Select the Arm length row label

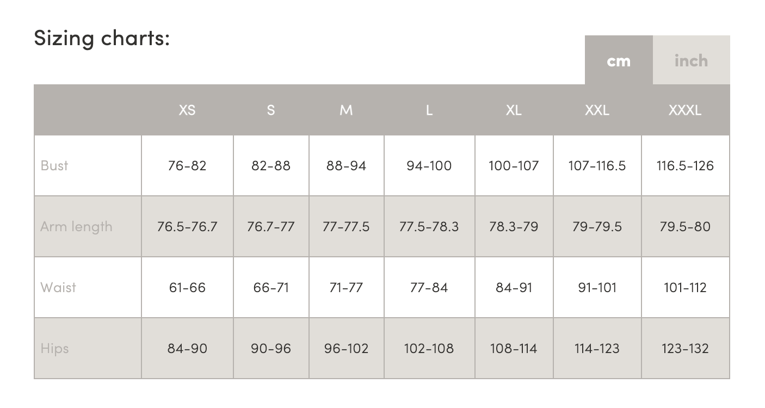[76, 226]
